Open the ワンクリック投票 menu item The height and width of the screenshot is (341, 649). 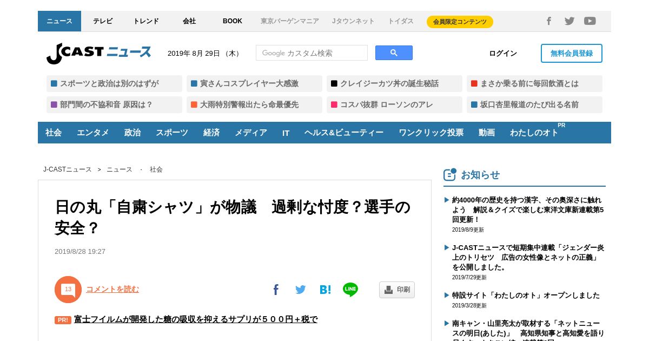(431, 133)
